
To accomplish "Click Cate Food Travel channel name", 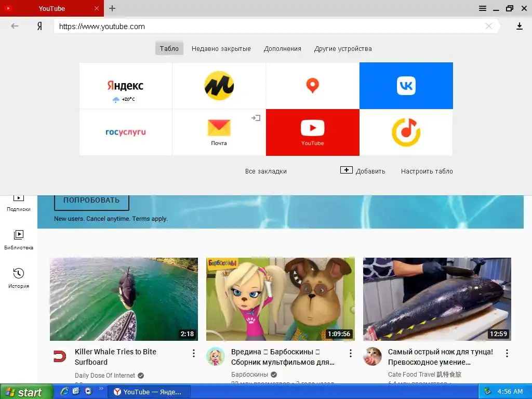I will 424,375.
